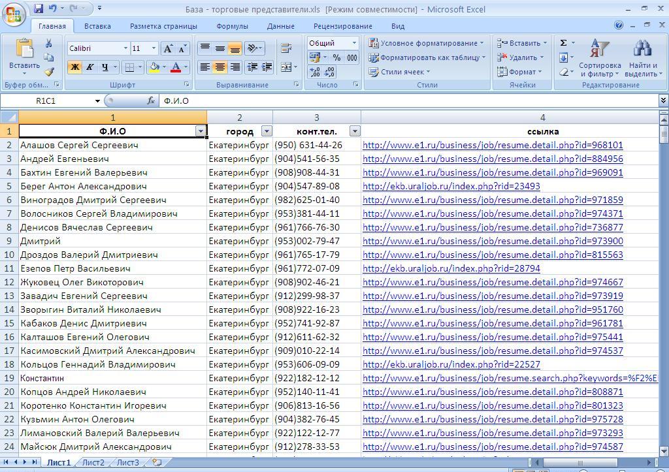Apply accounting currency number format icon

(316, 57)
